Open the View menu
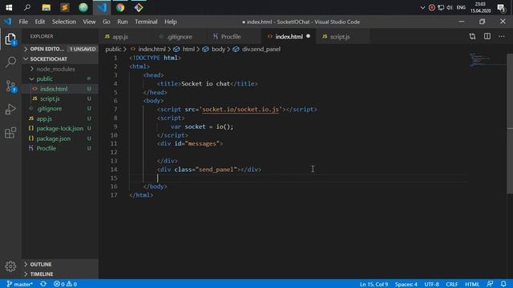Image resolution: width=513 pixels, height=288 pixels. tap(89, 22)
